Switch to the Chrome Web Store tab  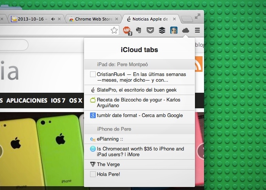[93, 19]
